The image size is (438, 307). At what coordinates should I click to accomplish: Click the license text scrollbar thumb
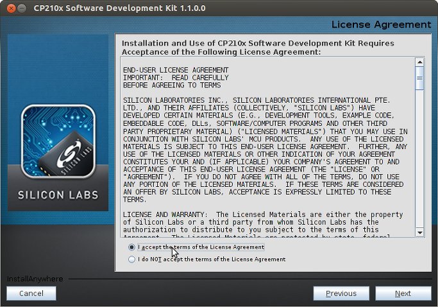click(x=419, y=78)
